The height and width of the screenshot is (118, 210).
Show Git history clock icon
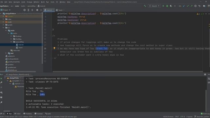click(196, 6)
